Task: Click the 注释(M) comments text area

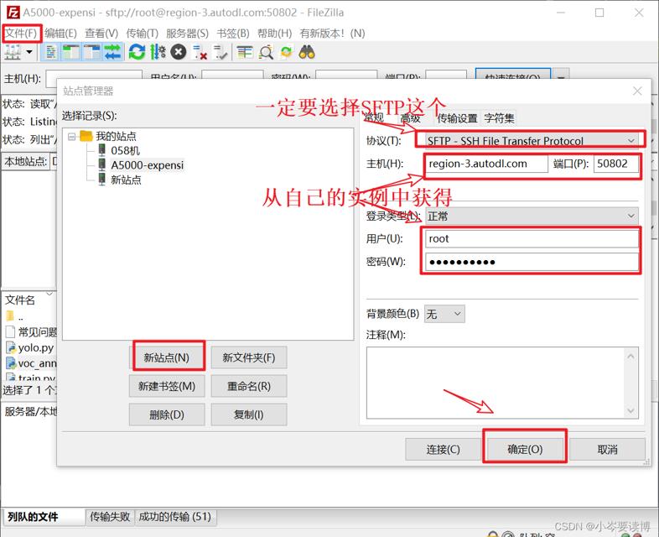Action: tap(496, 383)
